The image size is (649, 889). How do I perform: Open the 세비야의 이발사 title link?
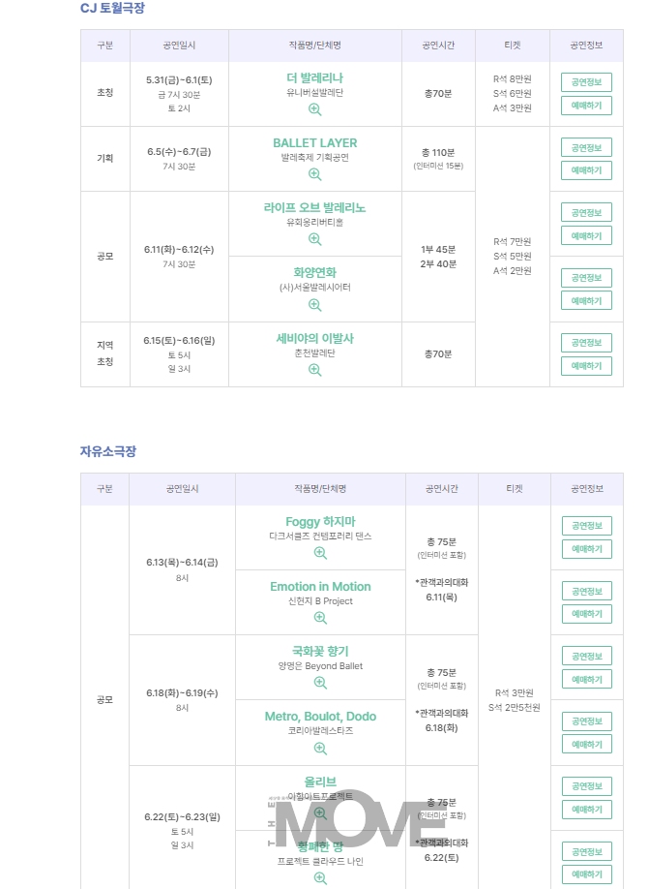pyautogui.click(x=315, y=339)
